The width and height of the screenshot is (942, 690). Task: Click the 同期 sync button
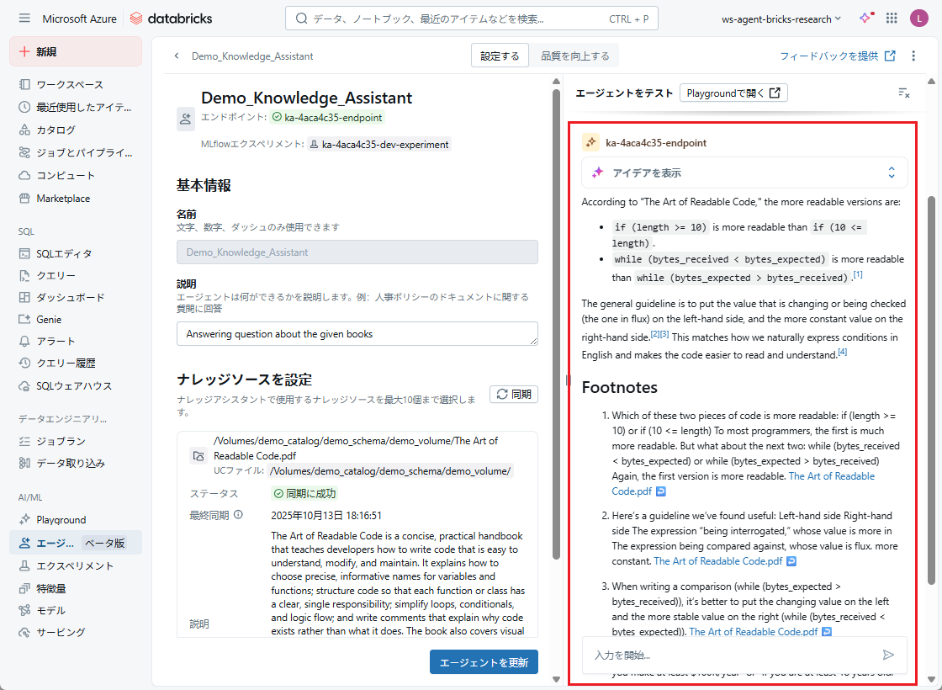tap(514, 394)
